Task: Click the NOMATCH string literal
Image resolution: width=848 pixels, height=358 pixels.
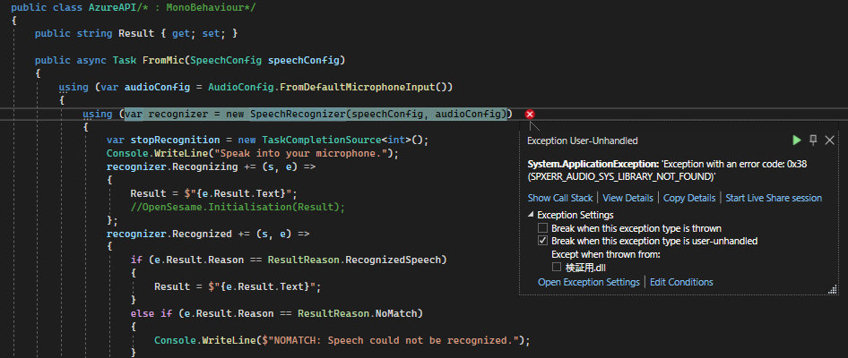Action: click(x=393, y=340)
